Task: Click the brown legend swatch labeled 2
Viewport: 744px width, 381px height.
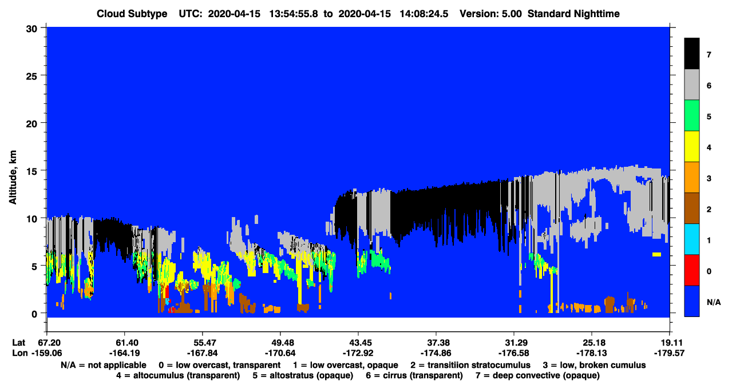Action: (692, 208)
